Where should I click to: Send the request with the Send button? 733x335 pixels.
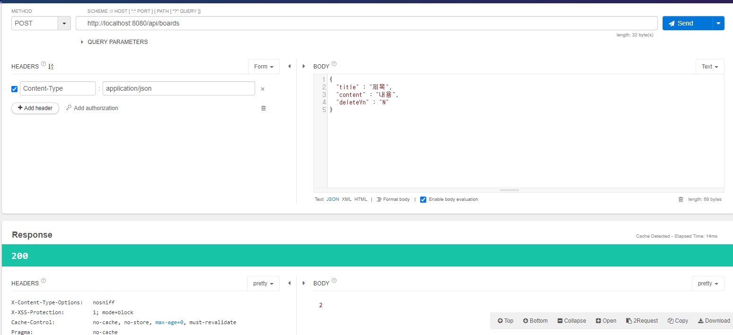687,23
